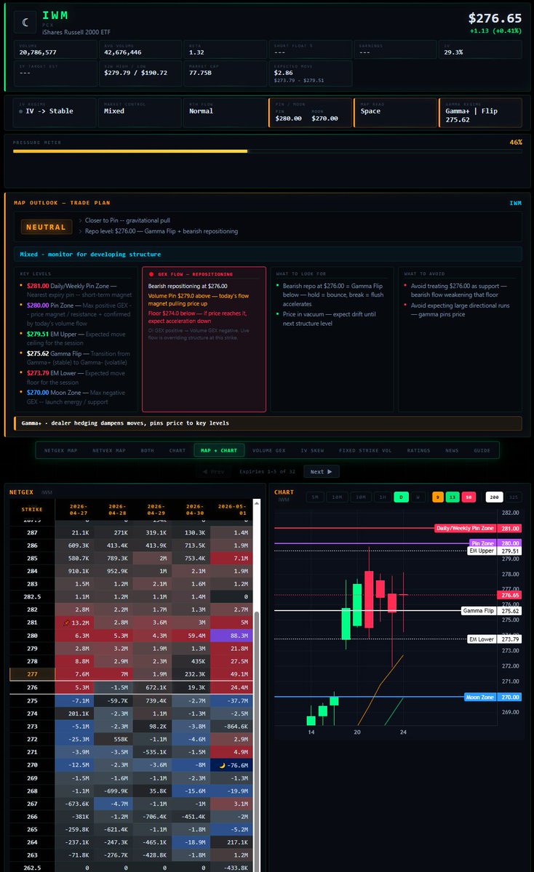
Task: Click the 2026-04-27 expiry column header
Action: [79, 509]
